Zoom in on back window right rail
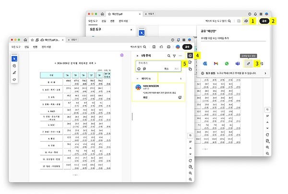 [267, 147]
